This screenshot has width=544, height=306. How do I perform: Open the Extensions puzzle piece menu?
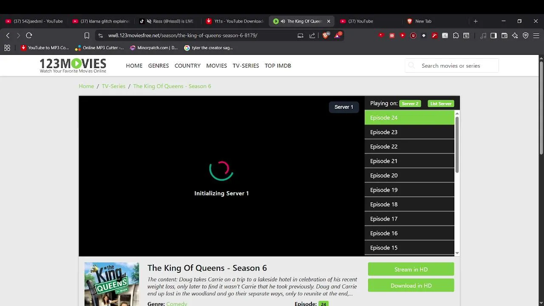pyautogui.click(x=456, y=36)
